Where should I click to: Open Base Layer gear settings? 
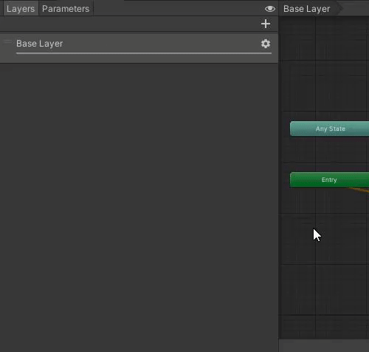266,44
